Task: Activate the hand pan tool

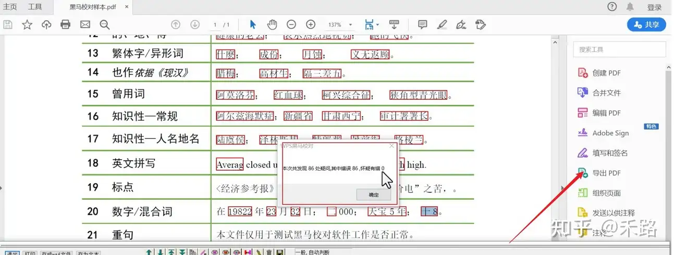Action: pos(272,24)
